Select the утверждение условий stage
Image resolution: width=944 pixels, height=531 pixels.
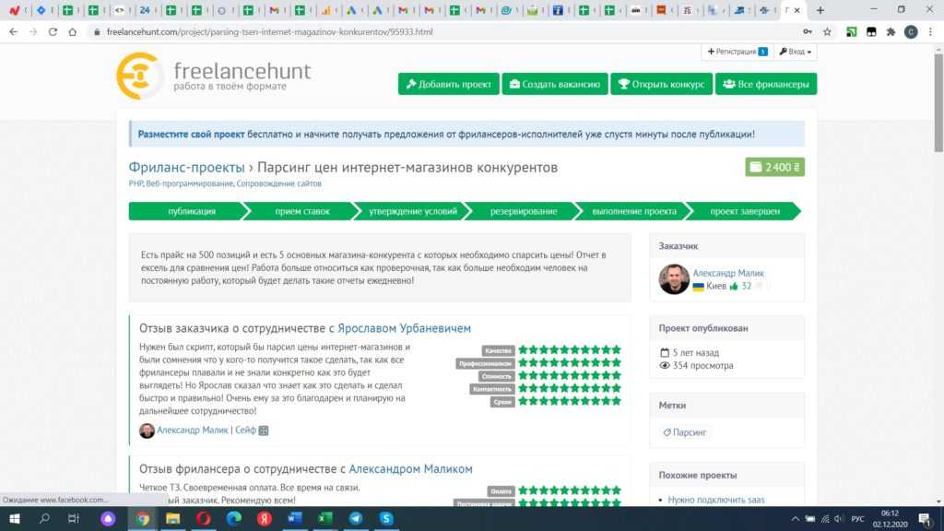point(413,211)
